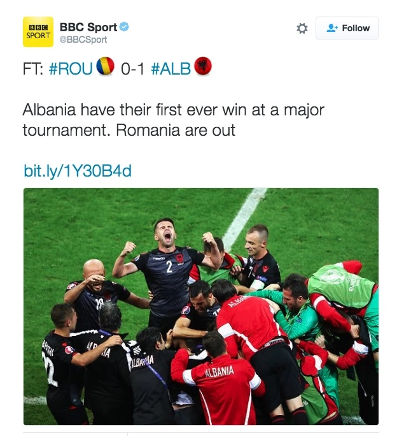The width and height of the screenshot is (404, 436).
Task: Click the BBC Sport display name
Action: [88, 27]
